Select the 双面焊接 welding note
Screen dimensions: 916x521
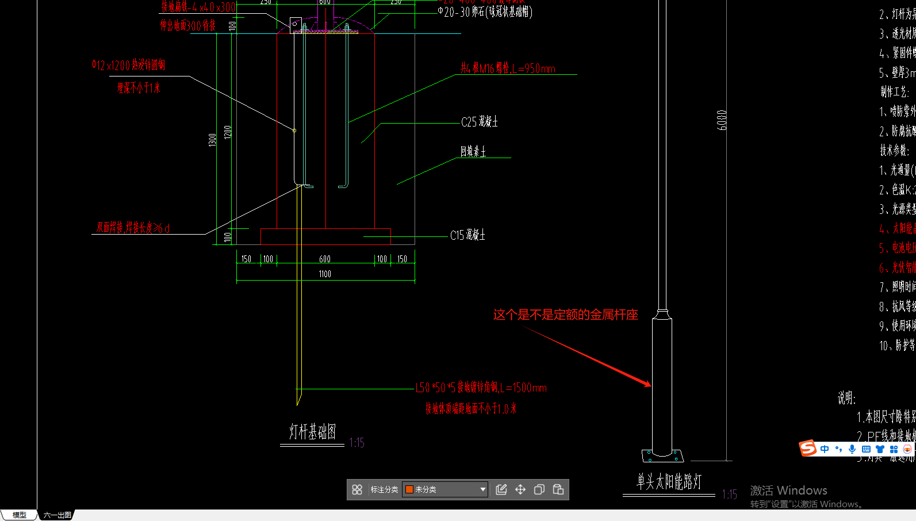tap(133, 228)
